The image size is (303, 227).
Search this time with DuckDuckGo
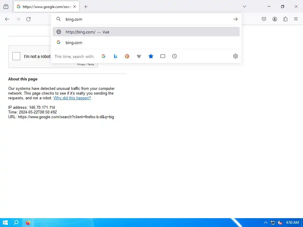click(x=127, y=56)
